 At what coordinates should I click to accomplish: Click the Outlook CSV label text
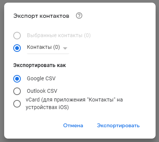[x=42, y=91]
